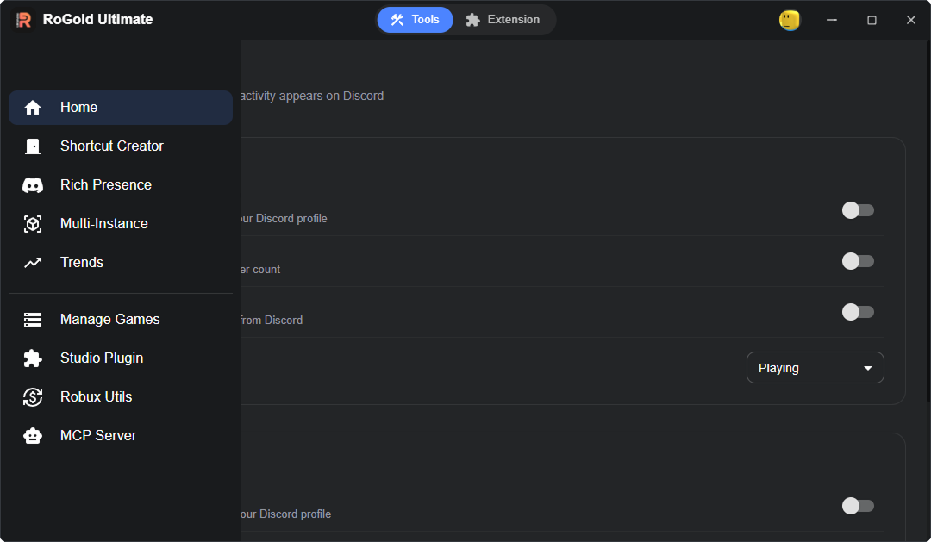This screenshot has width=931, height=542.
Task: Open the Playing dropdown
Action: point(815,368)
